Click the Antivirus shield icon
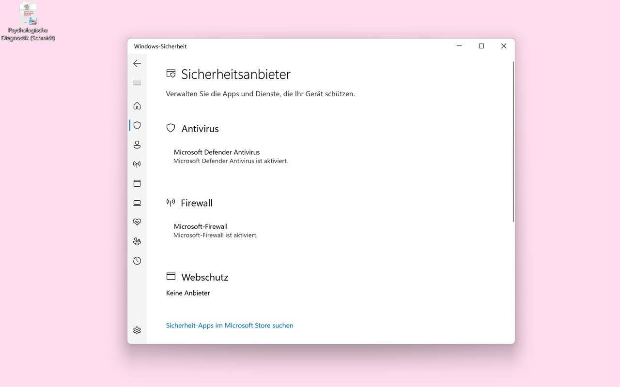This screenshot has width=620, height=387. (x=170, y=128)
